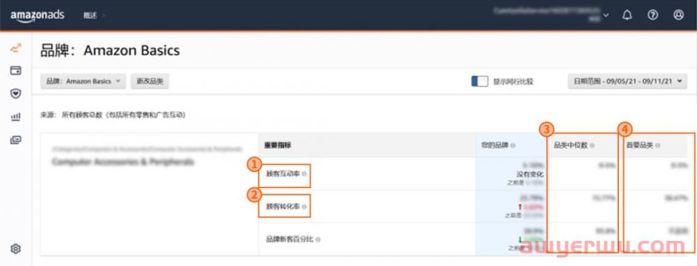
Task: Click info icon next to 首要品类
Action: (657, 146)
